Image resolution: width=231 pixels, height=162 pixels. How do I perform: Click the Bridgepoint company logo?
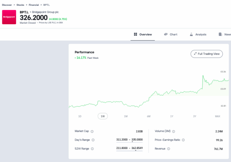tap(9, 17)
